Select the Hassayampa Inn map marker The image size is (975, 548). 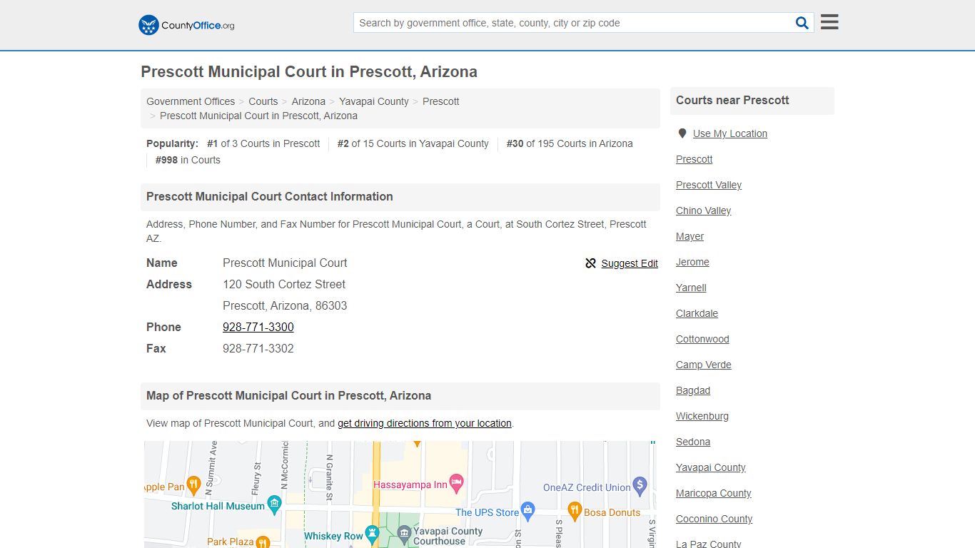click(455, 483)
